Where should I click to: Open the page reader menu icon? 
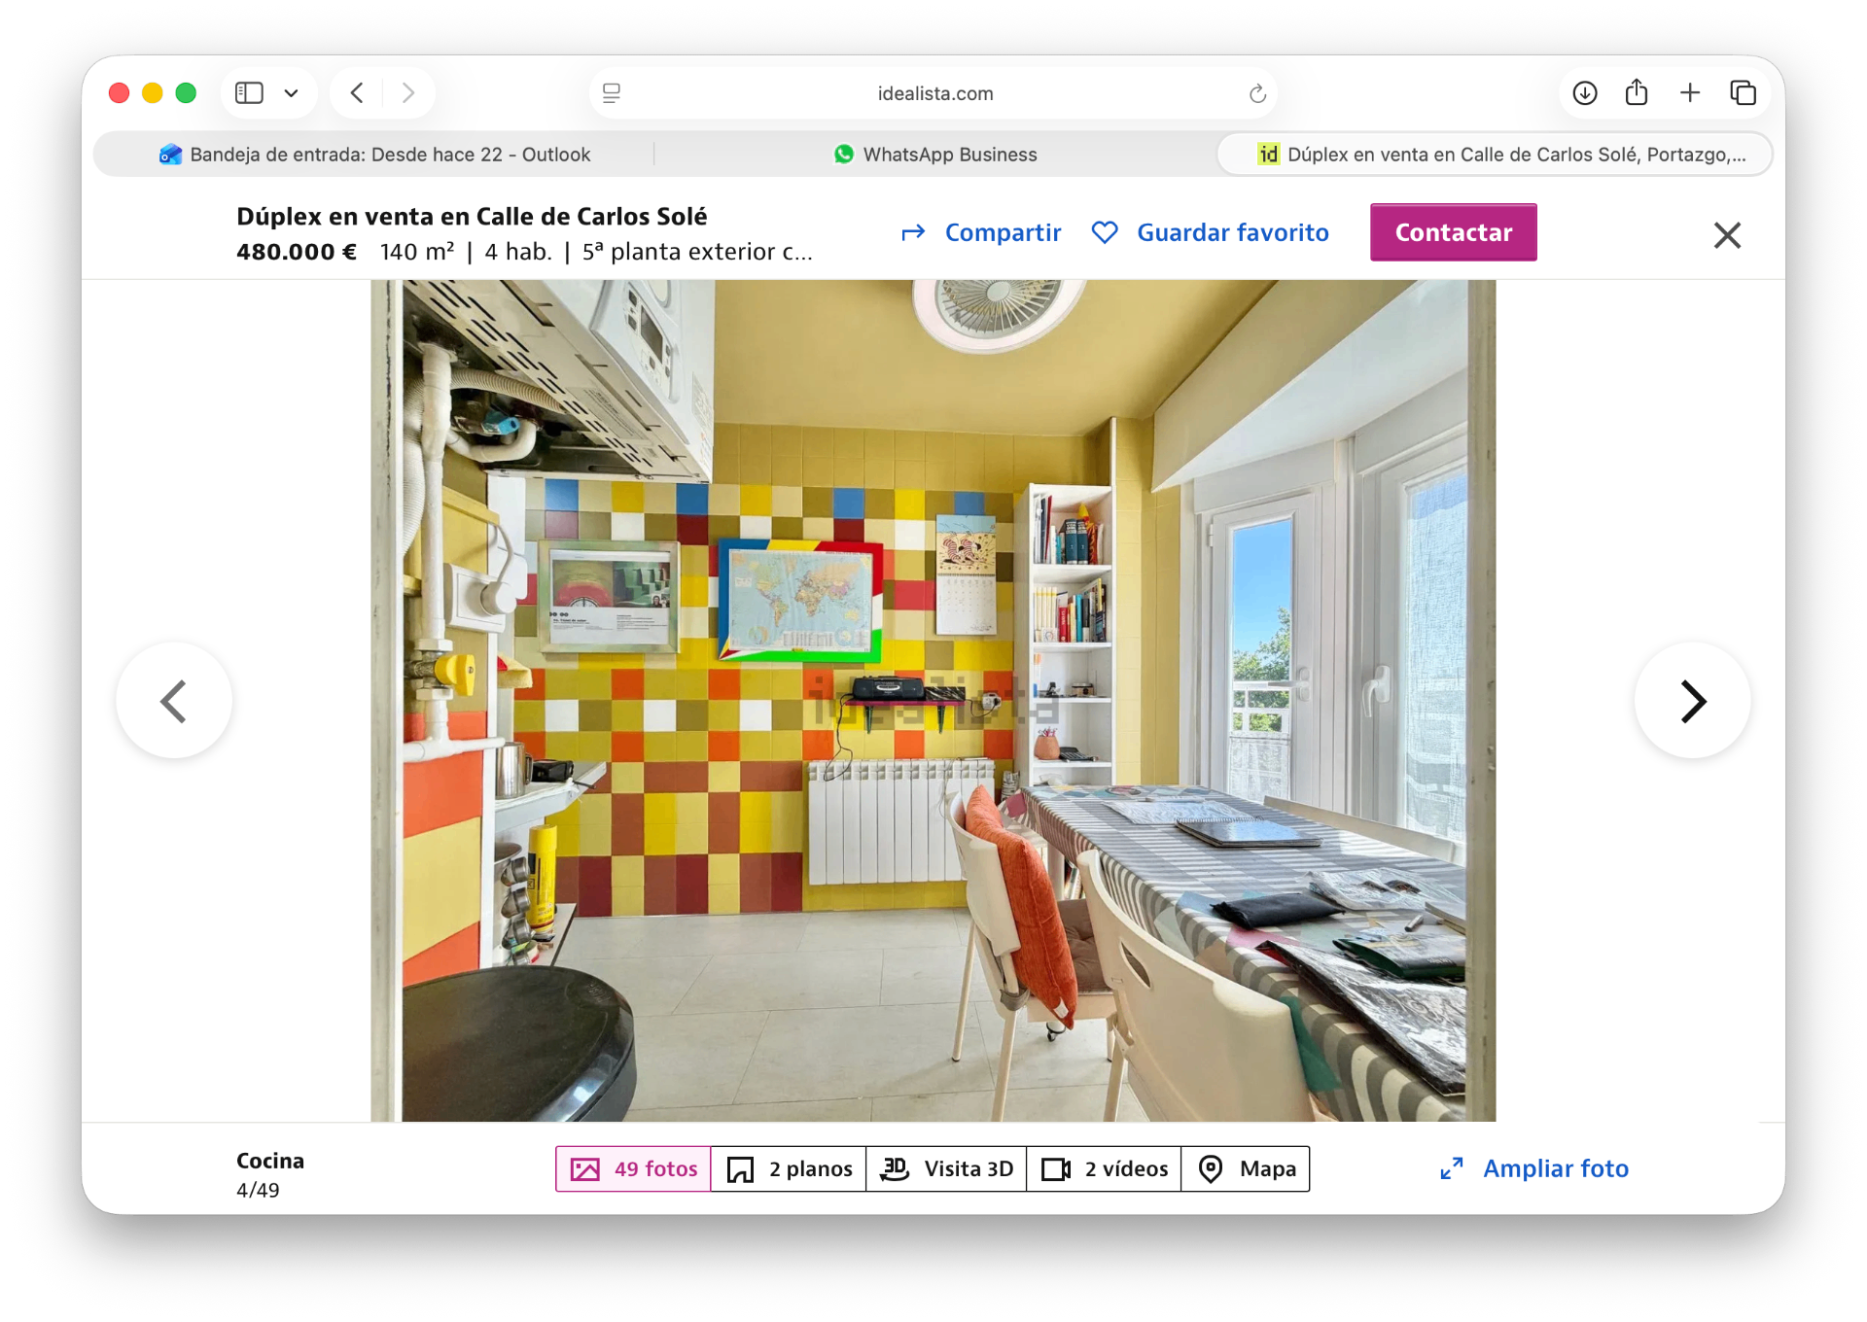click(x=612, y=93)
